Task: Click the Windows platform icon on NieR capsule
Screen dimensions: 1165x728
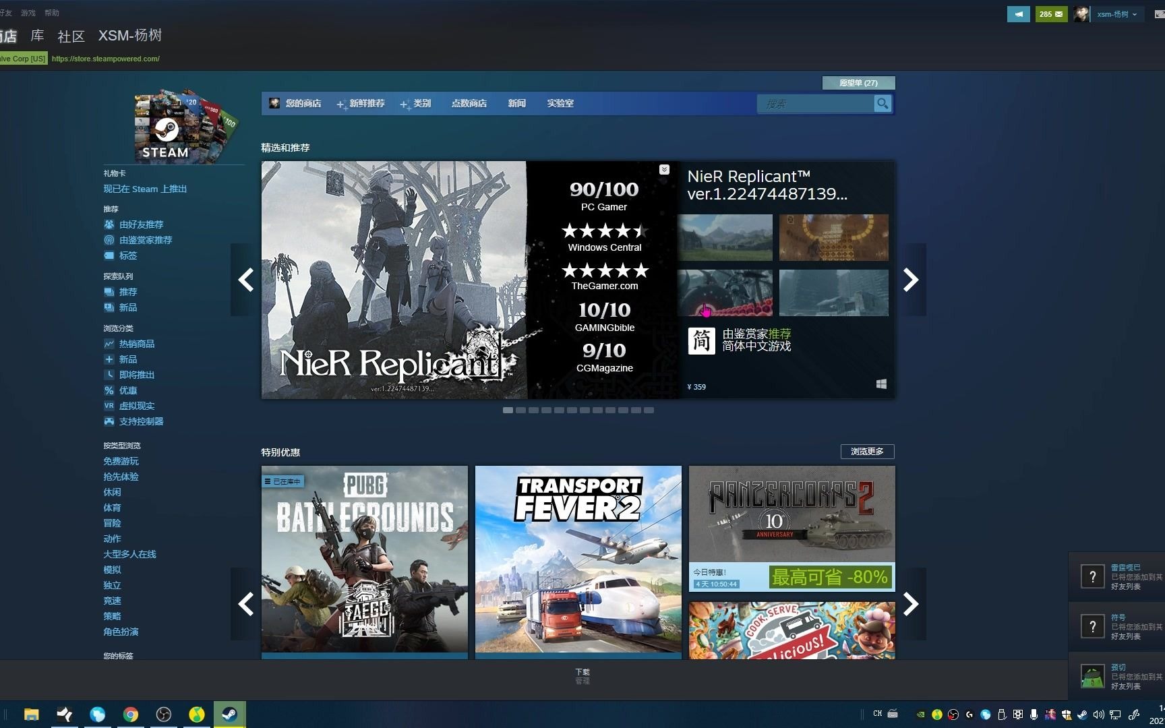Action: 881,384
